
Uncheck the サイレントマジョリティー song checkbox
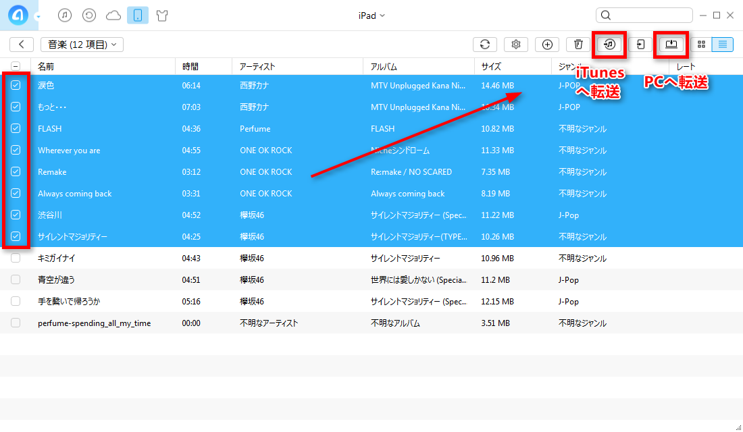(16, 236)
